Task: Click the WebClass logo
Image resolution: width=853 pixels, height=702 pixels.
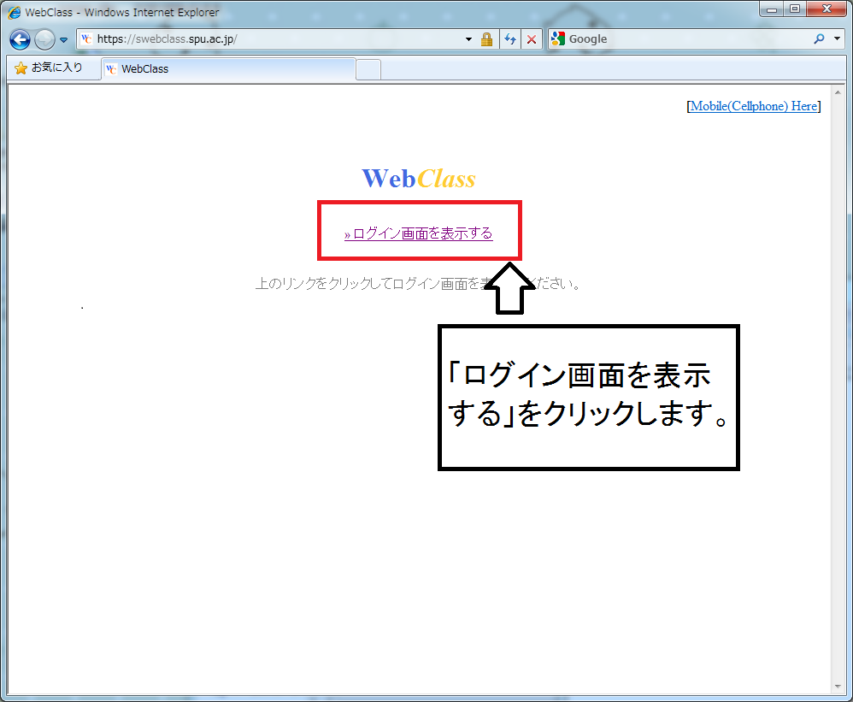Action: click(419, 179)
